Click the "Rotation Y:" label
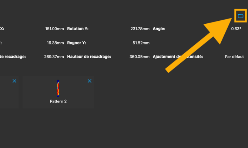The height and width of the screenshot is (148, 248). 78,28
